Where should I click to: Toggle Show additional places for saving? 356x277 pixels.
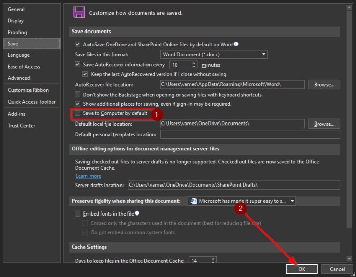[77, 104]
